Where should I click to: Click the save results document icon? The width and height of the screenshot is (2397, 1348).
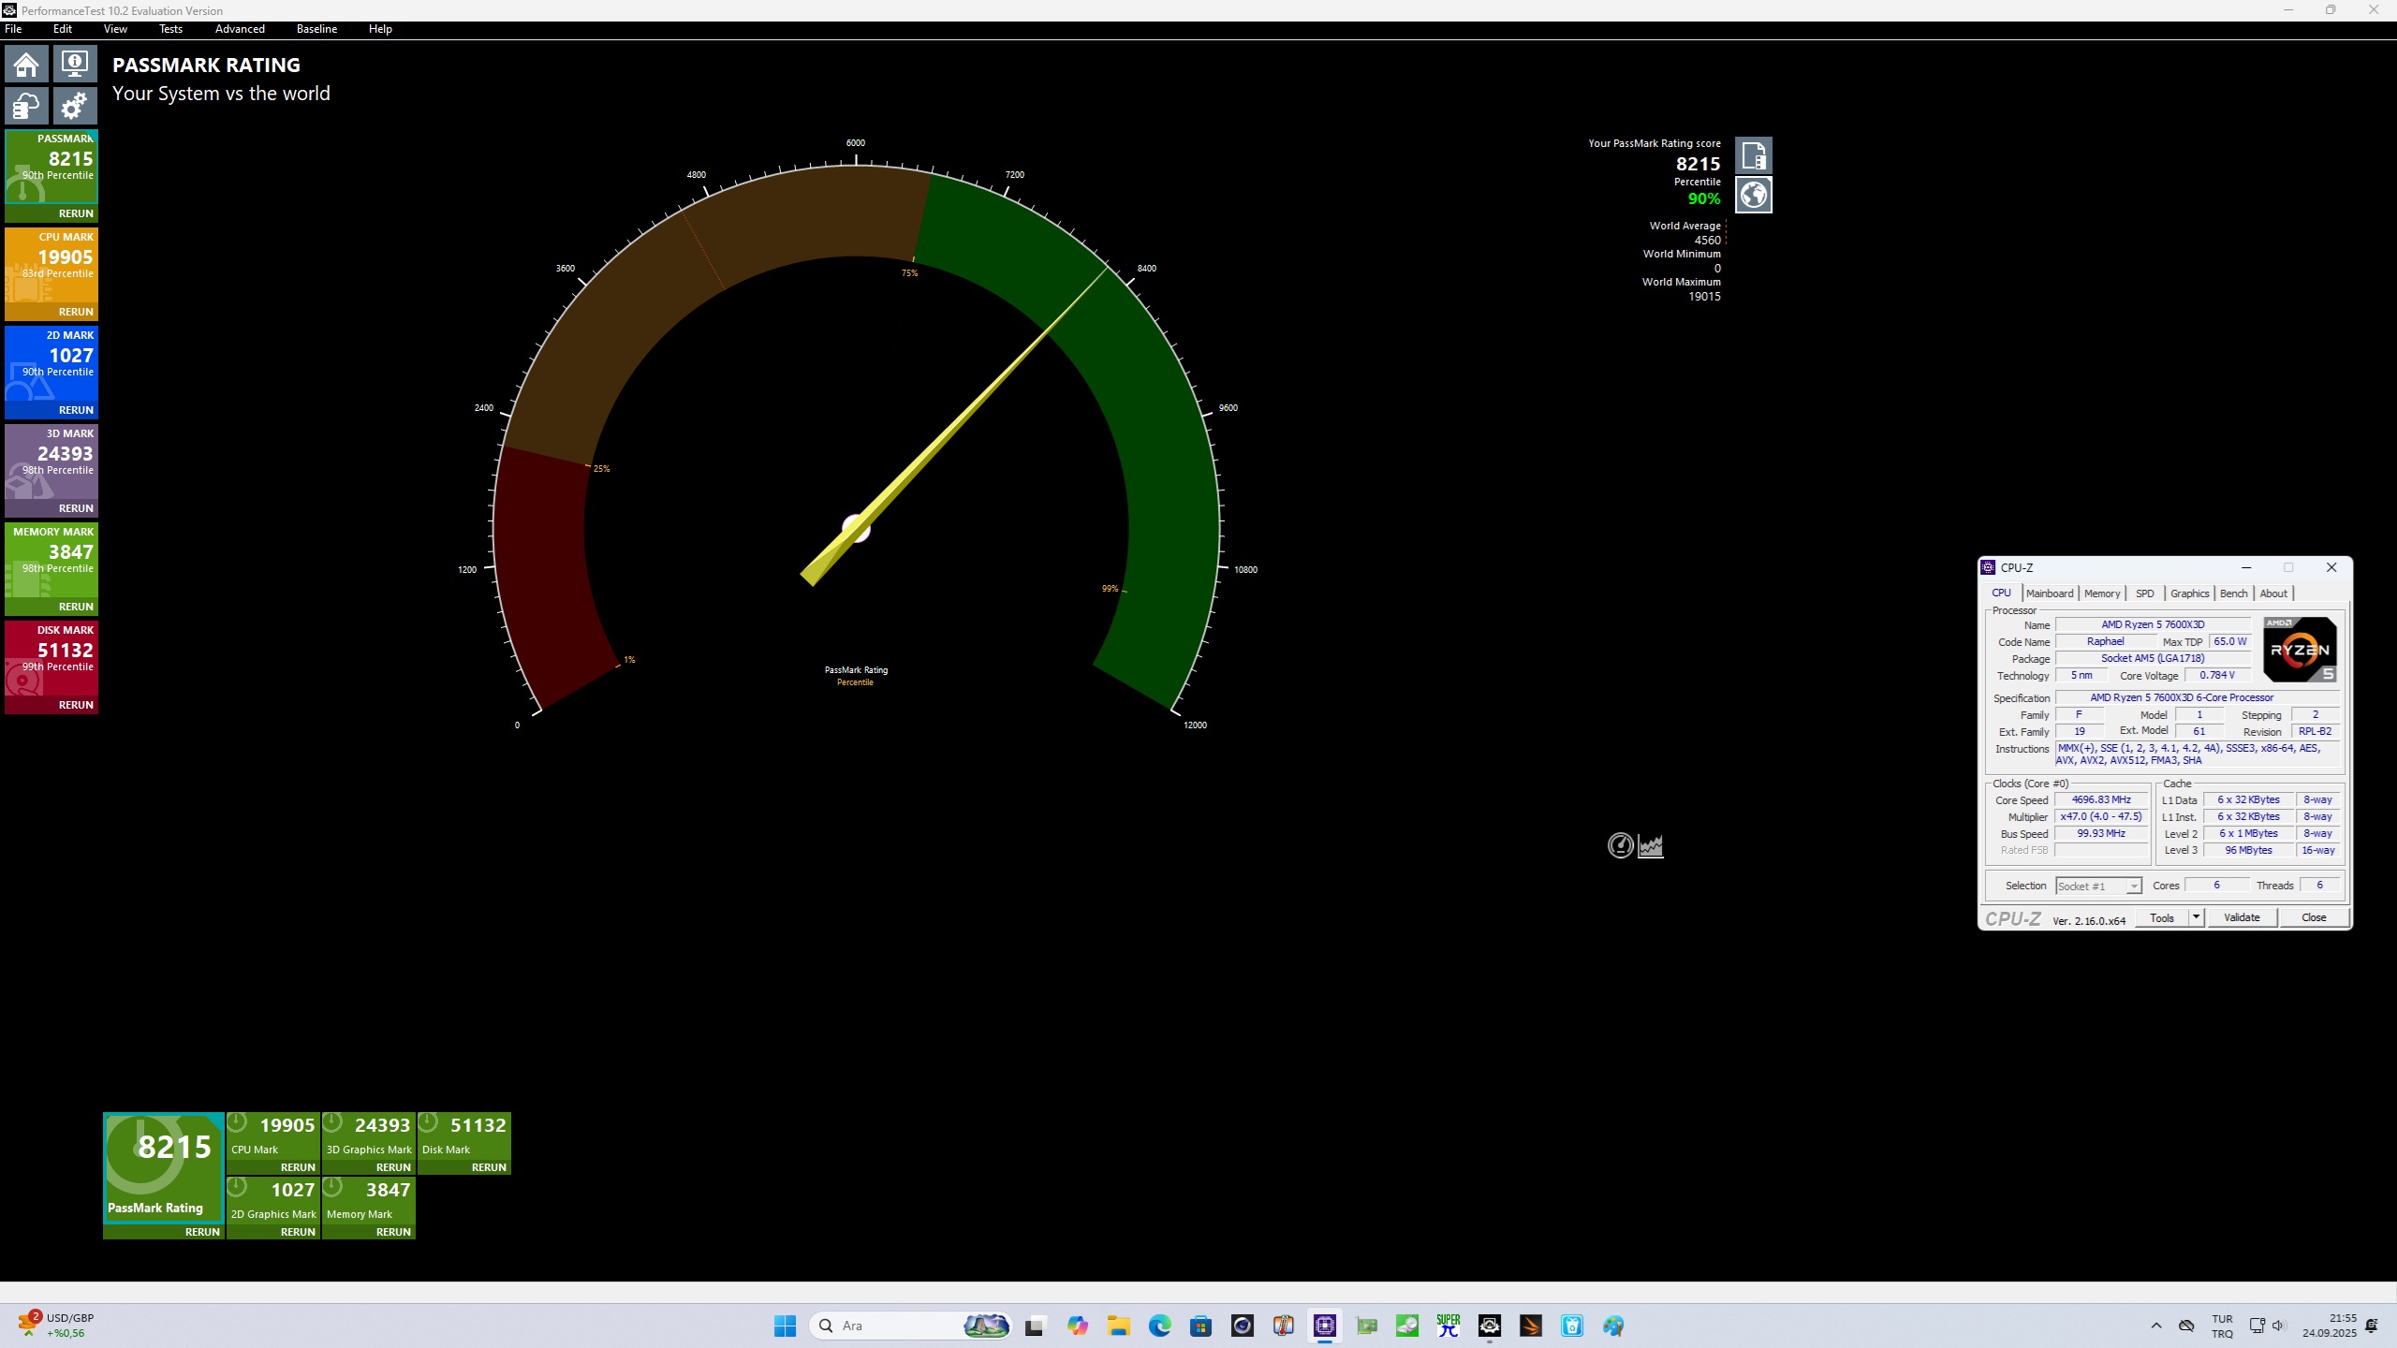point(1753,155)
